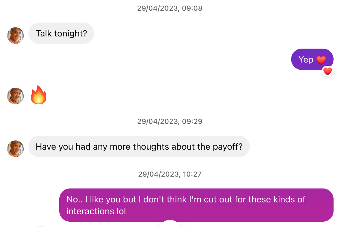338x227 pixels.
Task: Click the word "payoff?" in the gray message
Action: click(228, 147)
